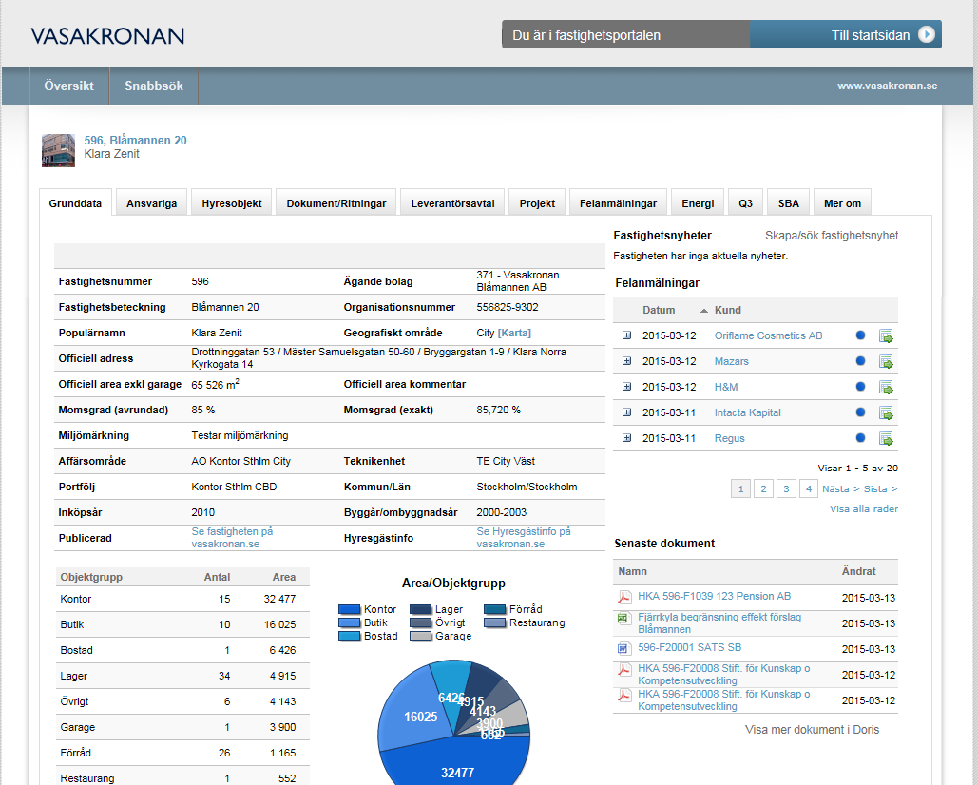Screen dimensions: 978x785
Task: Expand the Oriflame Cosmetics AB fault report row
Action: (627, 335)
